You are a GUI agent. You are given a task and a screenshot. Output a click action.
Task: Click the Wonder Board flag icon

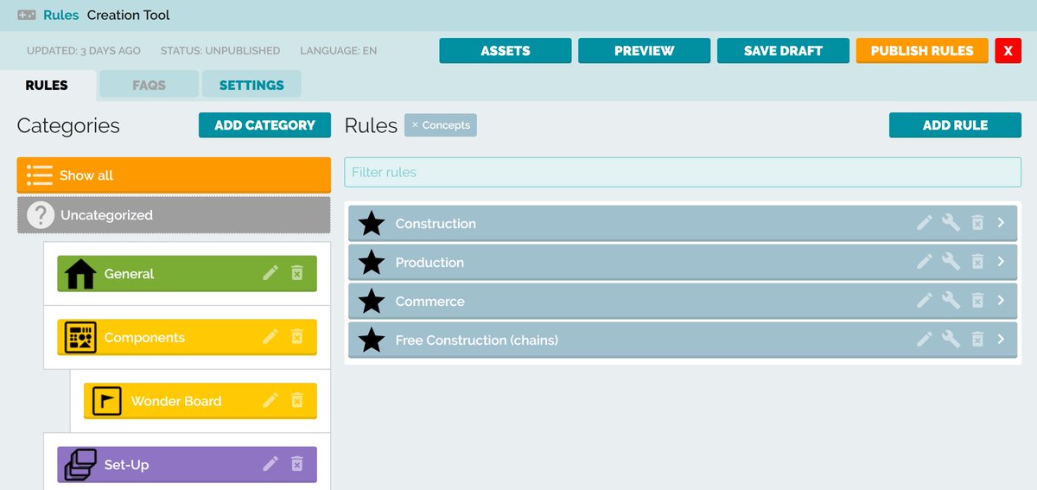pyautogui.click(x=106, y=401)
